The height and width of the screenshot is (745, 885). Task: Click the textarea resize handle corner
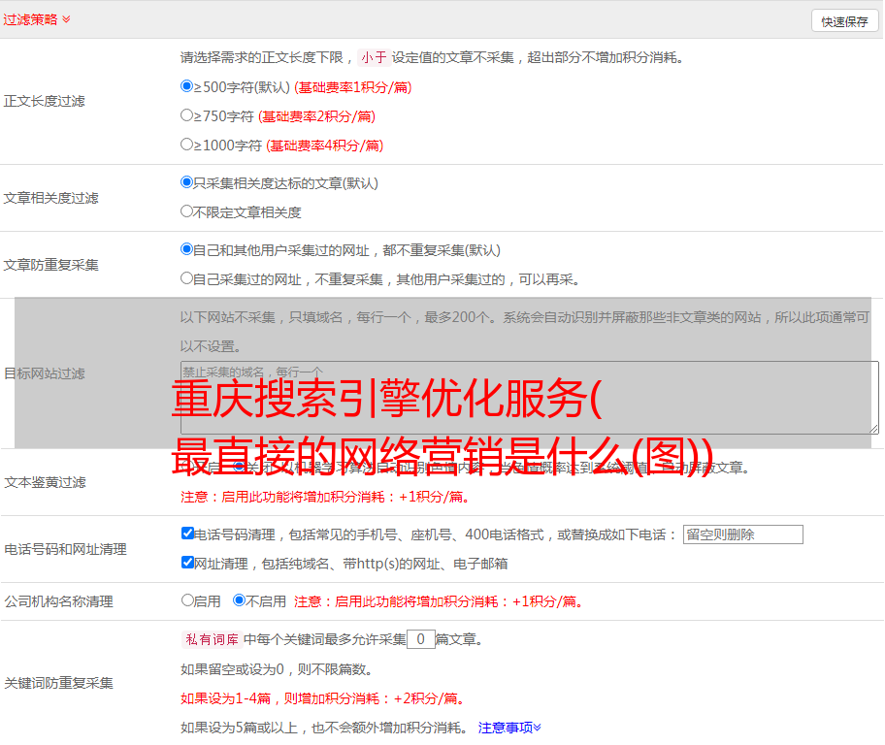[873, 428]
